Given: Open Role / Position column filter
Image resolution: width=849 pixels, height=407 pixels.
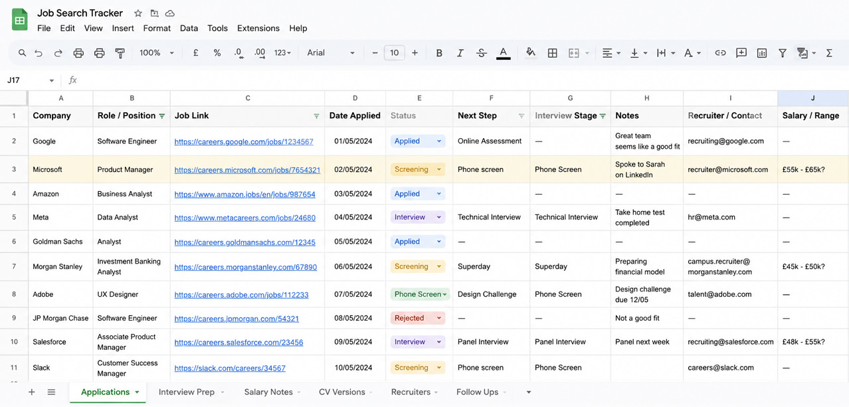Looking at the screenshot, I should pos(161,116).
